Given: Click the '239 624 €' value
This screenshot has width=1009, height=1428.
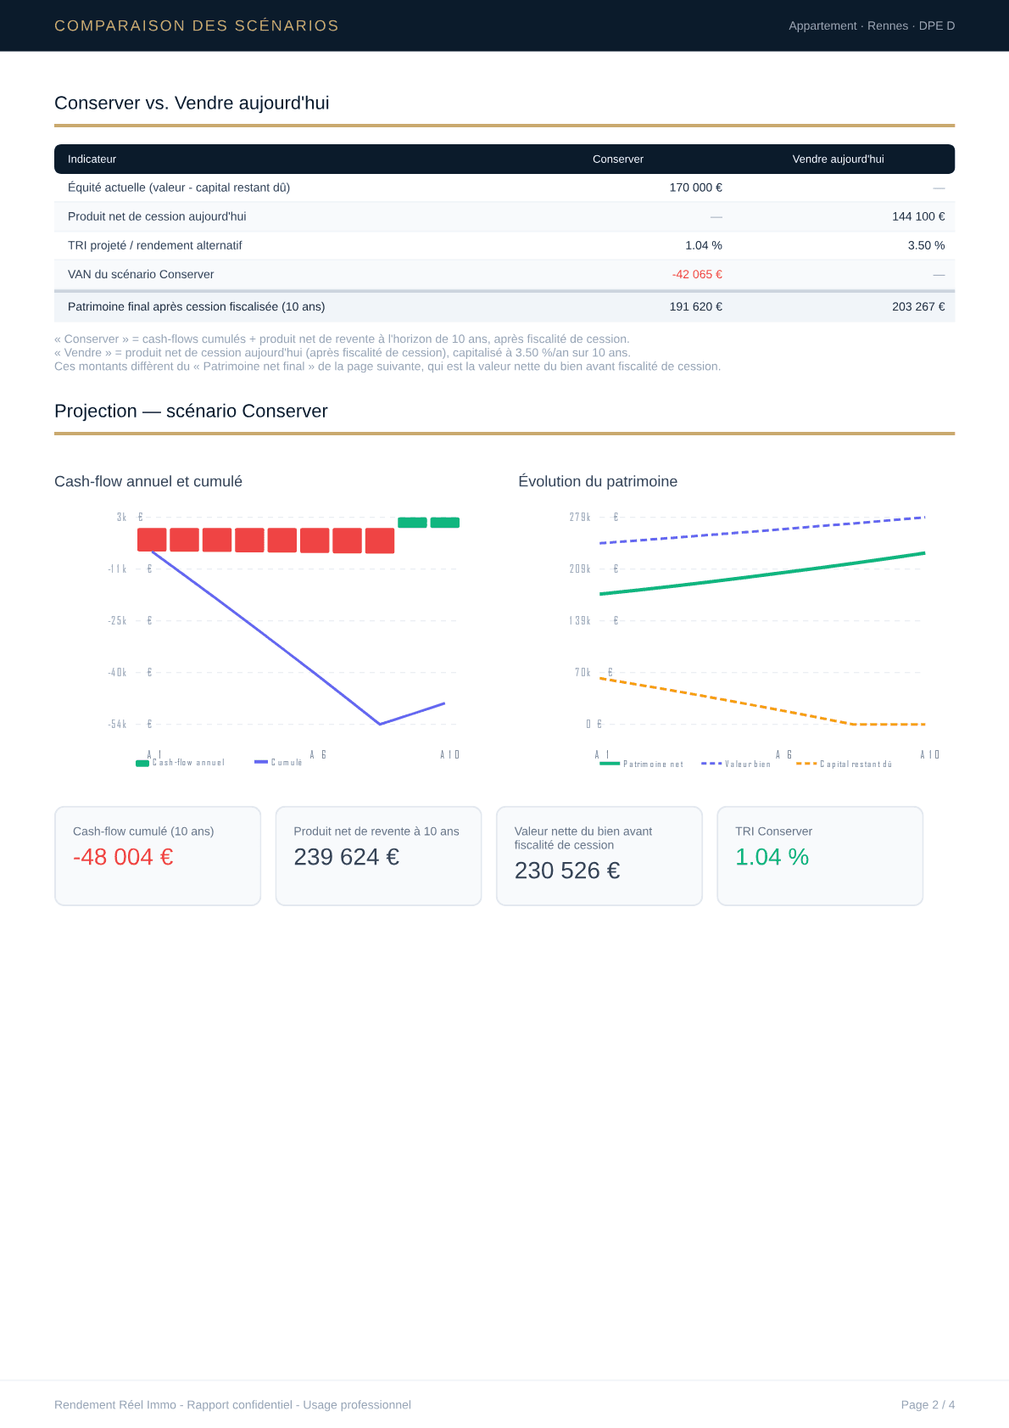Looking at the screenshot, I should 346,857.
